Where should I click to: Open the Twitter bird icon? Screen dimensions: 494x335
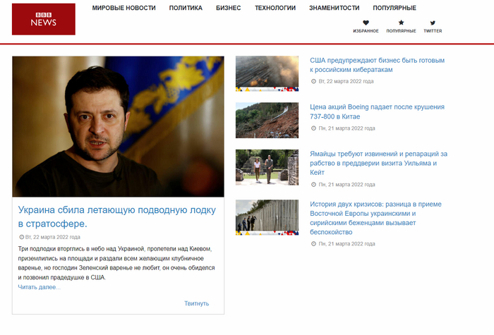[433, 23]
